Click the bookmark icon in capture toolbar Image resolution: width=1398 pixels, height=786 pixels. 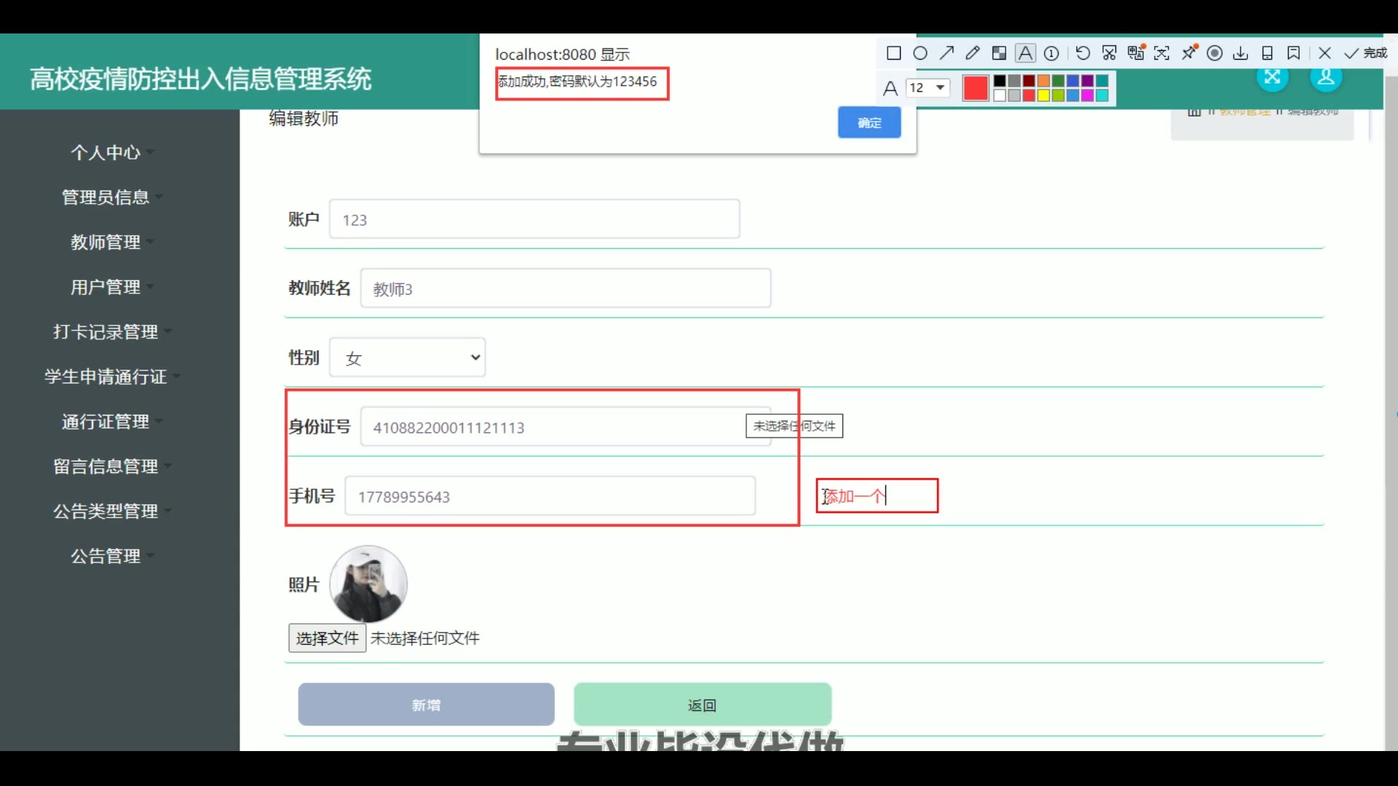click(1294, 53)
